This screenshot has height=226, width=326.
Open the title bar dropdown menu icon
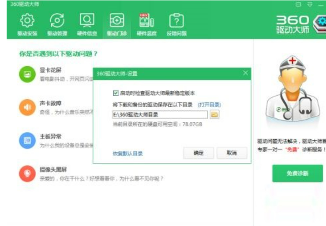coord(310,4)
